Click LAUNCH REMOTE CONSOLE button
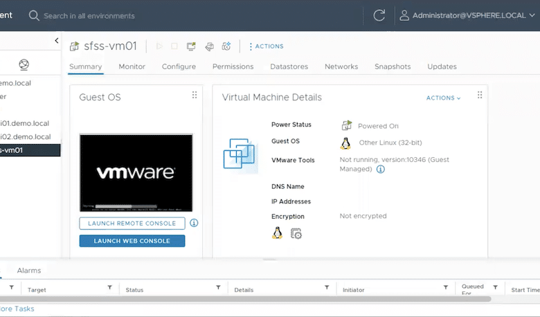Viewport: 540px width, 317px height. pos(132,224)
